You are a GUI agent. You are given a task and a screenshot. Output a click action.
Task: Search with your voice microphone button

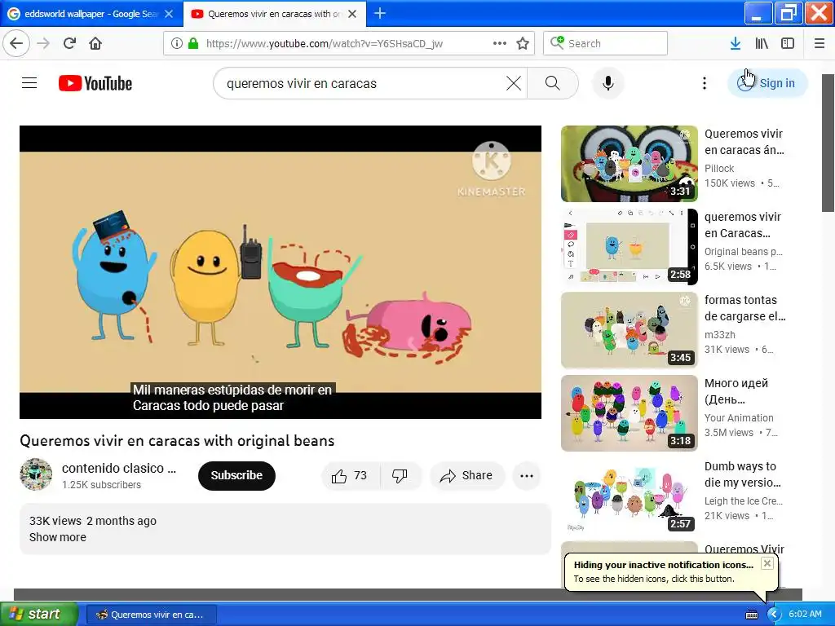click(x=608, y=83)
